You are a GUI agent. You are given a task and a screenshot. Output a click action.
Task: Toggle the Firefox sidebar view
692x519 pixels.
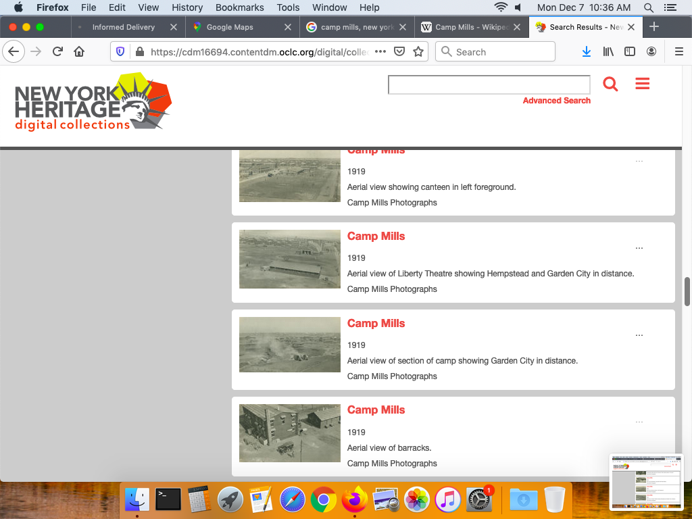coord(630,52)
